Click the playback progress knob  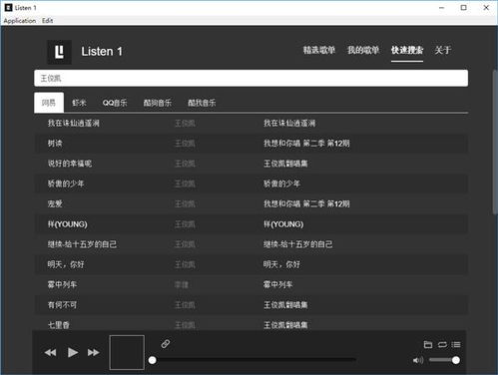pos(153,360)
